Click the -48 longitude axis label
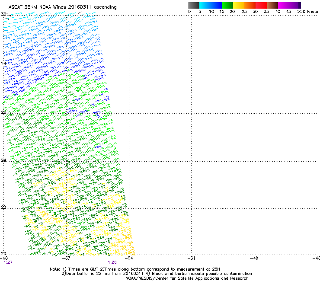 coord(254,258)
